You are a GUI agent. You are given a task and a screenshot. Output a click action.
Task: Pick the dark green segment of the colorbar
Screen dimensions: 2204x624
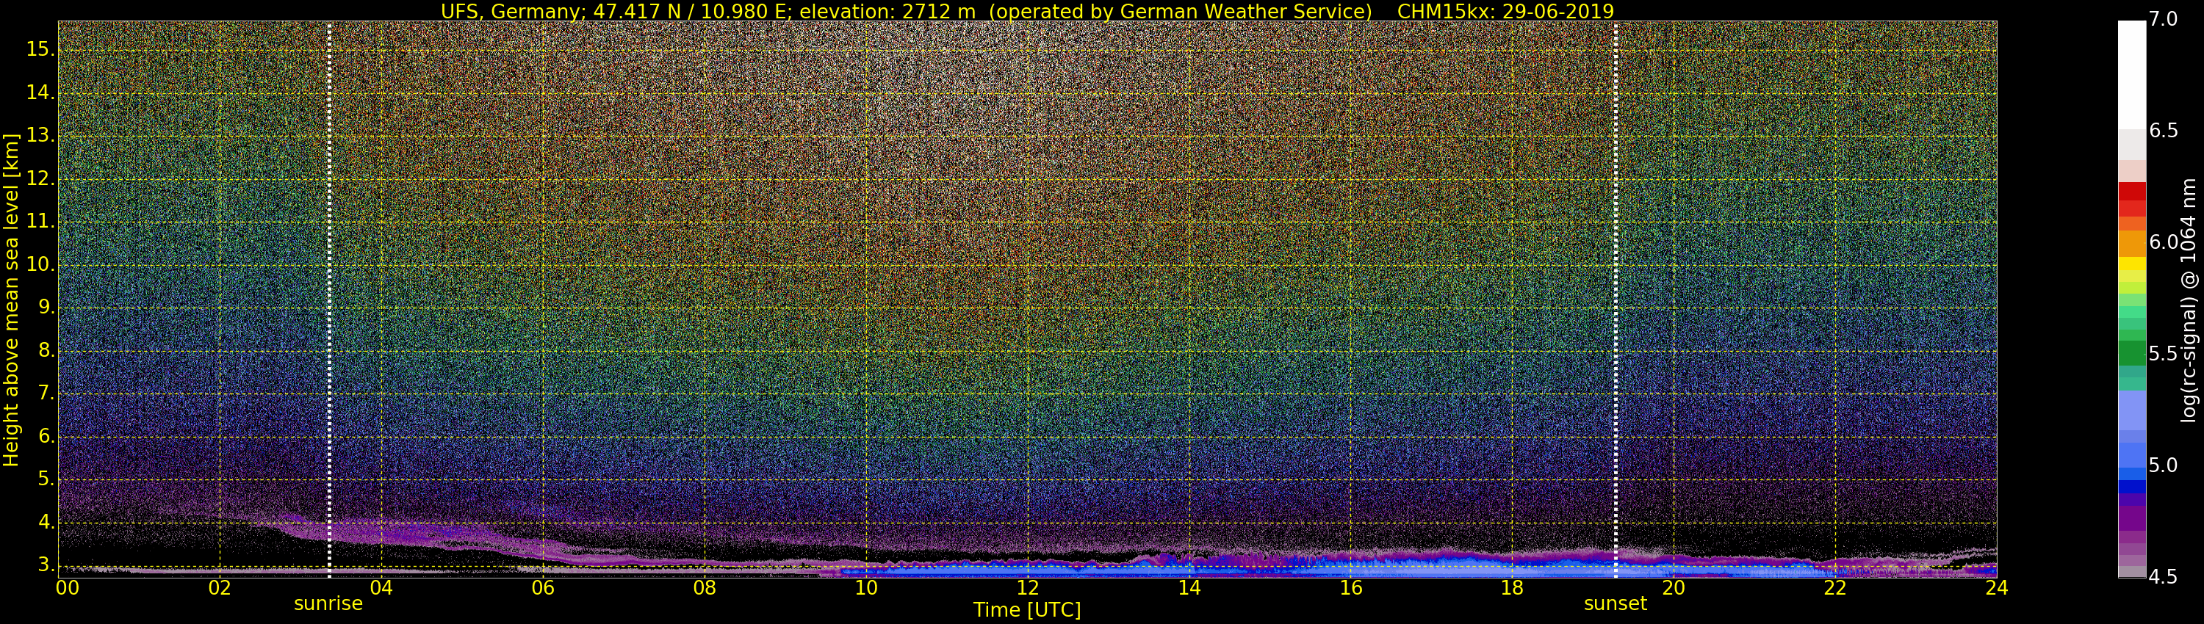click(x=2132, y=352)
